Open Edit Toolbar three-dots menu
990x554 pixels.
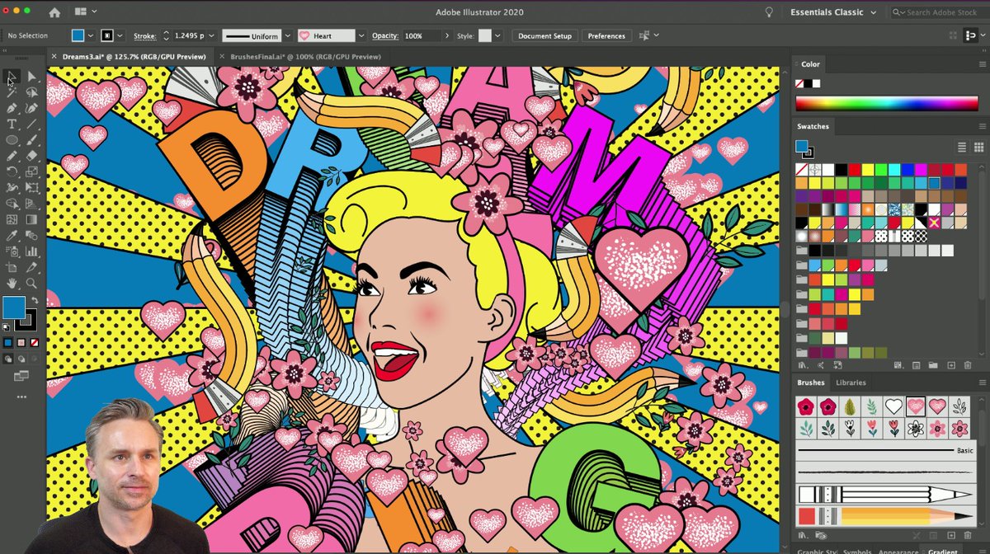[x=21, y=397]
